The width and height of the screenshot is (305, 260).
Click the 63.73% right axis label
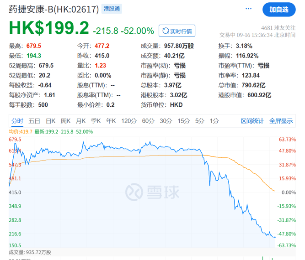tap(287, 140)
